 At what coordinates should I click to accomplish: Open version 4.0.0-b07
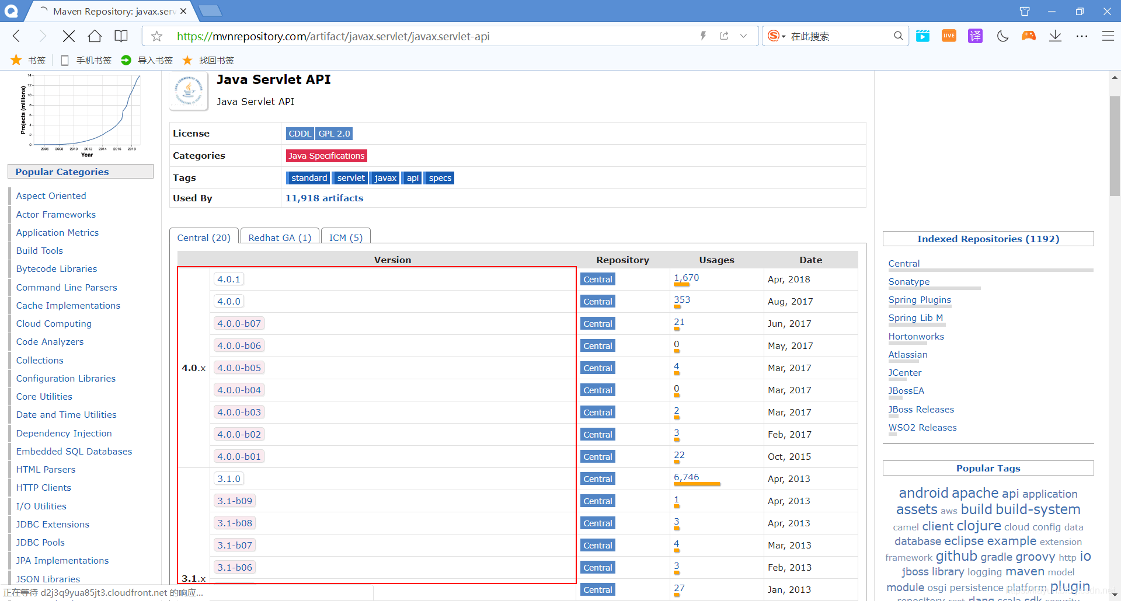(x=239, y=323)
